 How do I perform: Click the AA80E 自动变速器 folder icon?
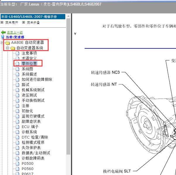(8, 43)
